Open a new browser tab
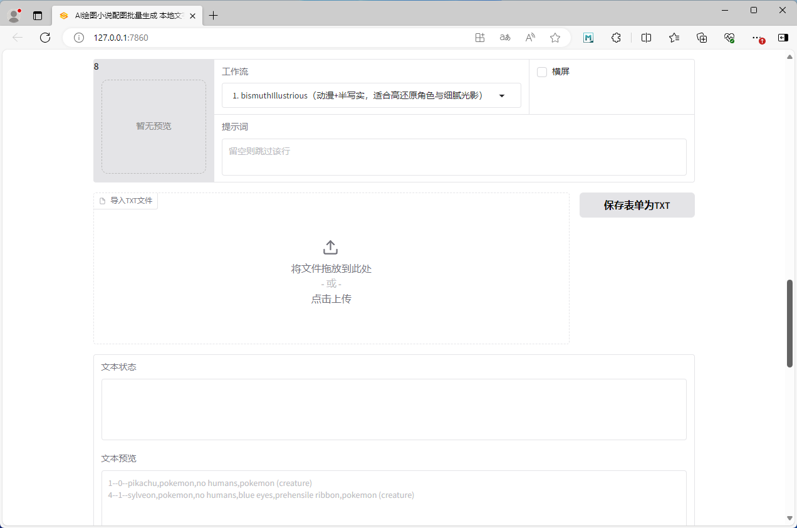 pyautogui.click(x=214, y=16)
